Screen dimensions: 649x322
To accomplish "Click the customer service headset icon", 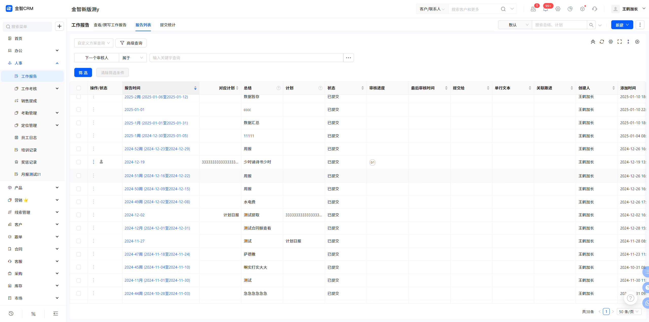I will click(594, 9).
